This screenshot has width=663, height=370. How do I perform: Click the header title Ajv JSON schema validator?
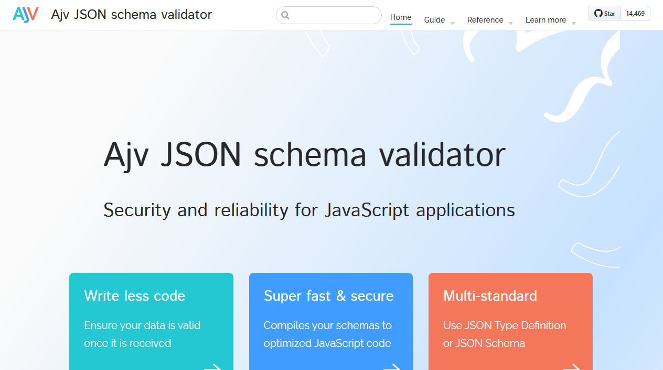[x=131, y=15]
